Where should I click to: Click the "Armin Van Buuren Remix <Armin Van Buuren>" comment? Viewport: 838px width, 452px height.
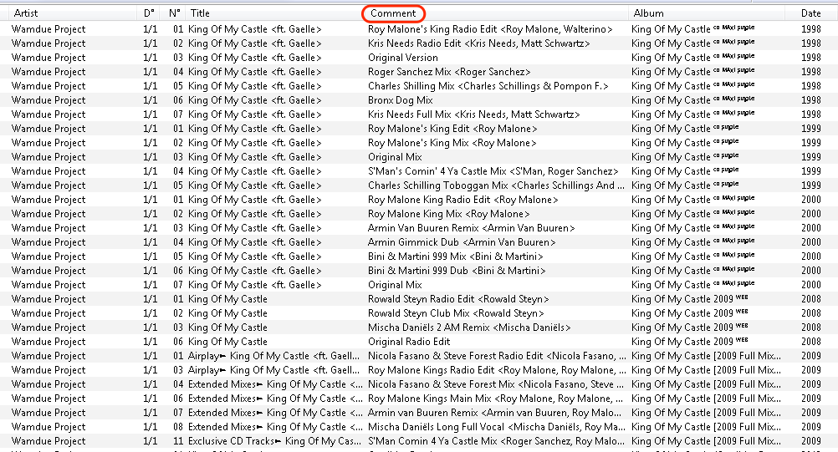[472, 228]
